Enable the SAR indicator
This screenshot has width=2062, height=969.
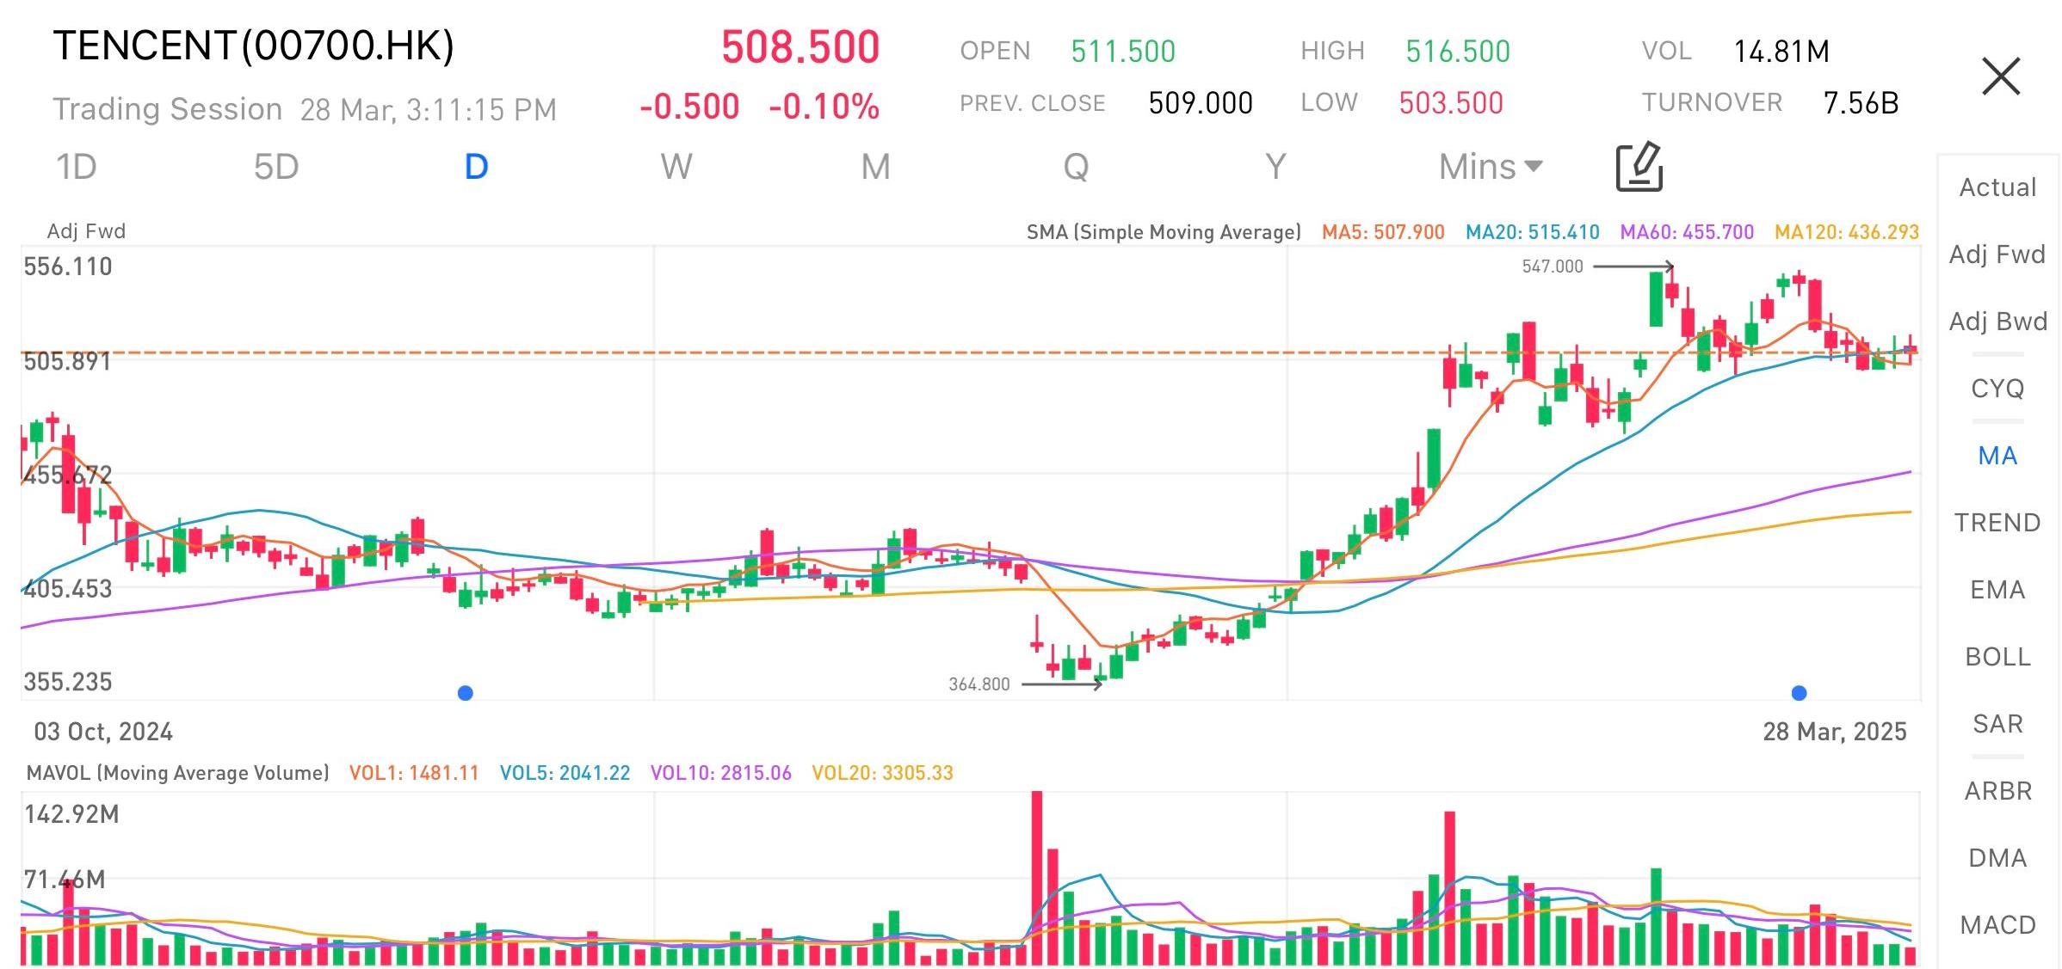pos(1997,724)
